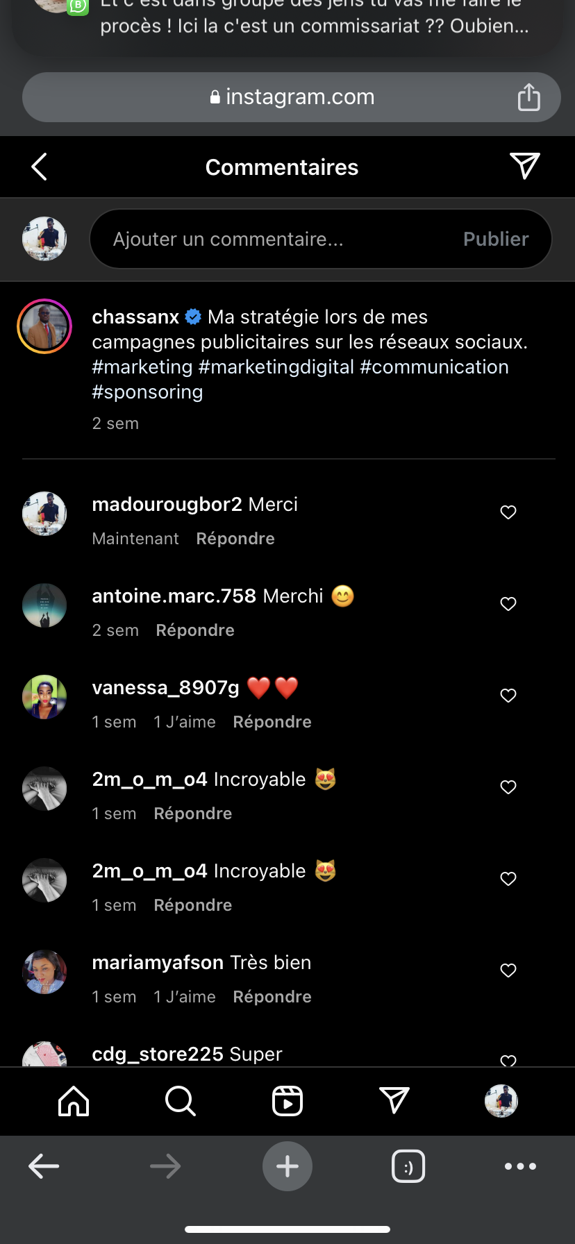Screen dimensions: 575x1244
Task: Go back from the Commentaires page
Action: pyautogui.click(x=40, y=167)
